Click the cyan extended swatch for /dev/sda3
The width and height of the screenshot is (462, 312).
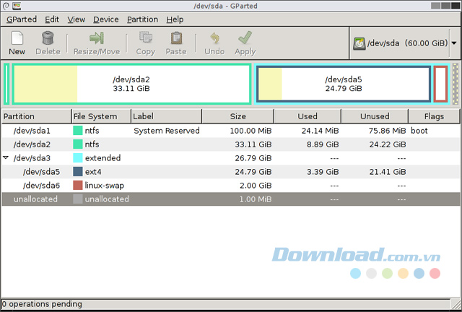point(78,157)
